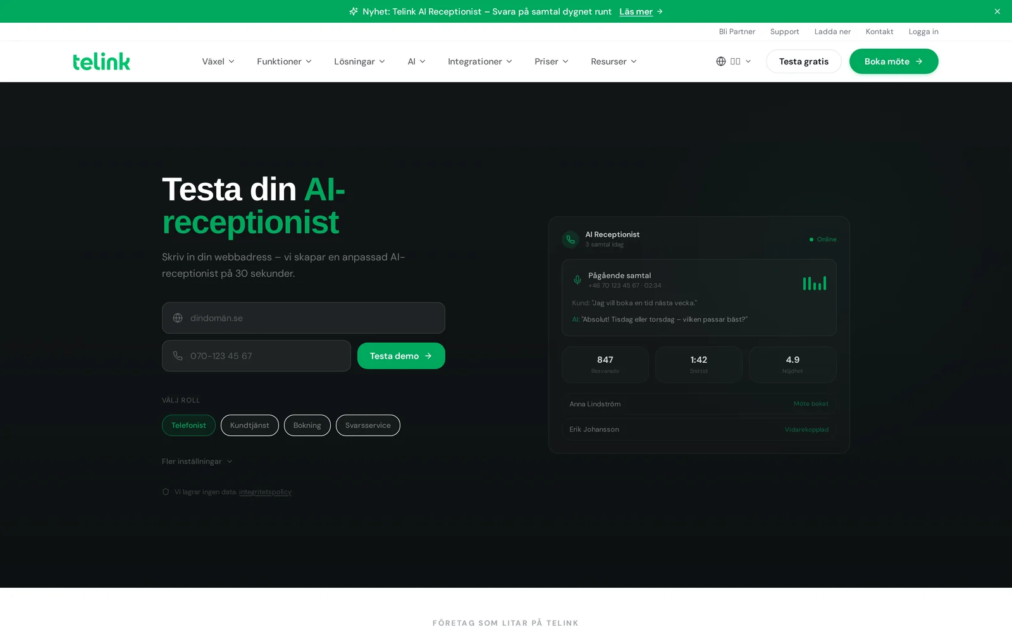Go to Bli Partner
The height and width of the screenshot is (632, 1012).
[737, 32]
